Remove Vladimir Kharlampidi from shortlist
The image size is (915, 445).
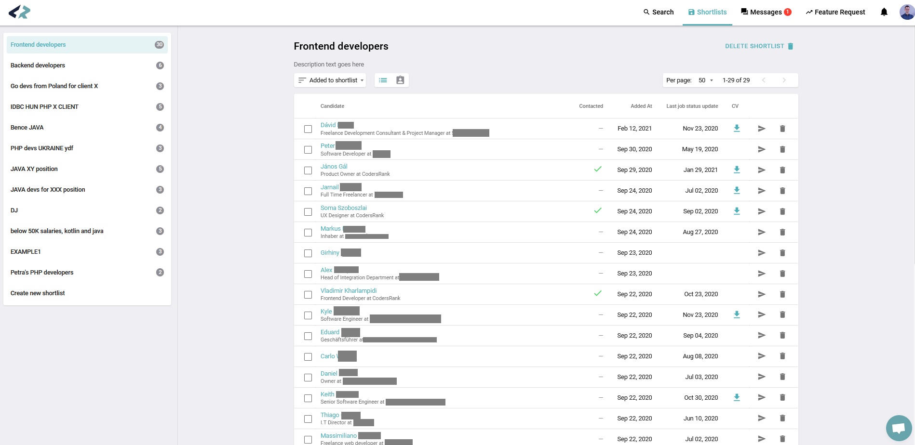click(782, 294)
